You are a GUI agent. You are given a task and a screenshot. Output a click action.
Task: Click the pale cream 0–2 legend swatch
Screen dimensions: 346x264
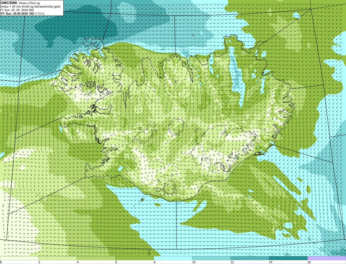[19, 258]
